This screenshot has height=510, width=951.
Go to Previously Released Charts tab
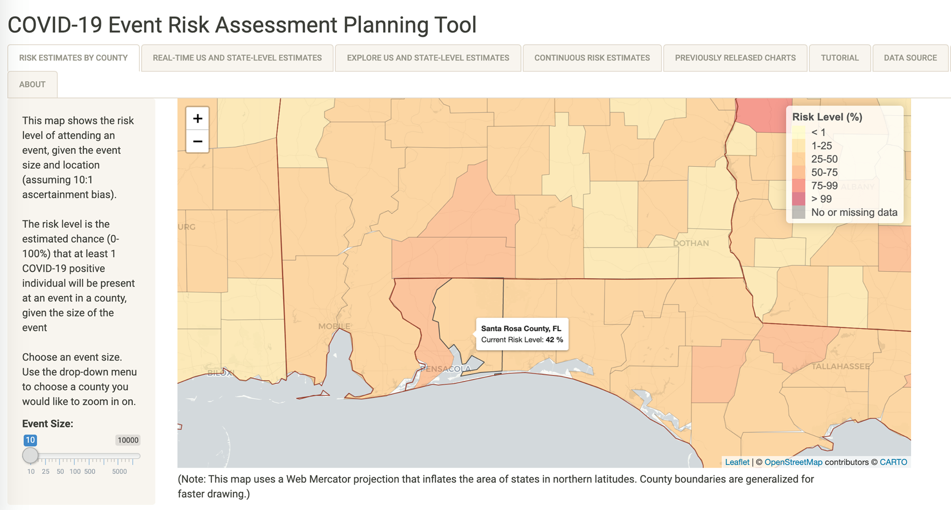[x=735, y=58]
